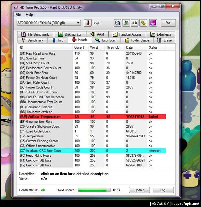Select the (F2) Unknown Attribute row
The height and width of the screenshot is (207, 201).
coord(93,165)
